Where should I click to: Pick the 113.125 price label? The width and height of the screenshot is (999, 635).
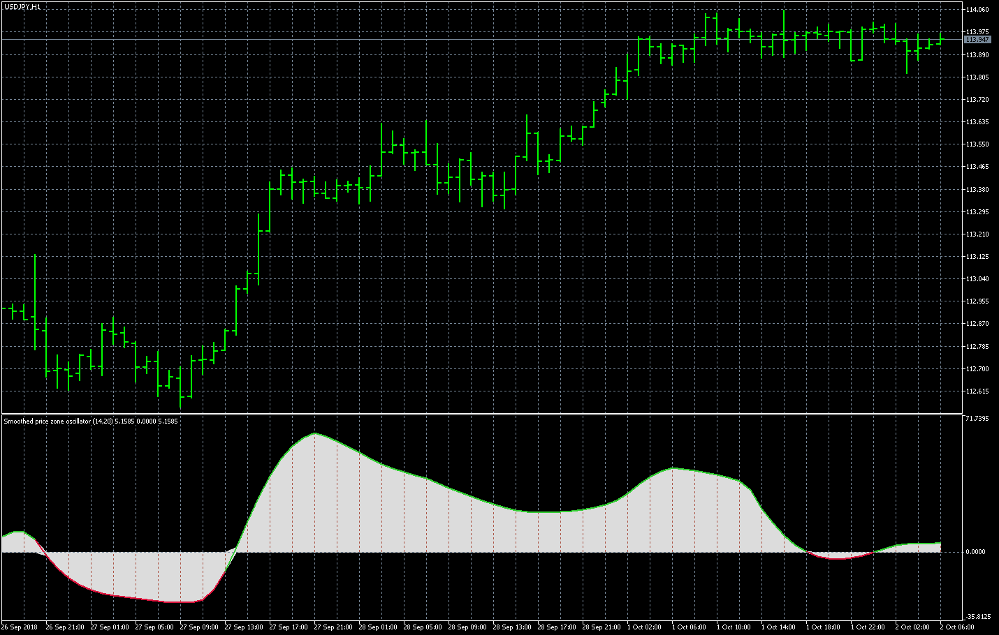(977, 257)
